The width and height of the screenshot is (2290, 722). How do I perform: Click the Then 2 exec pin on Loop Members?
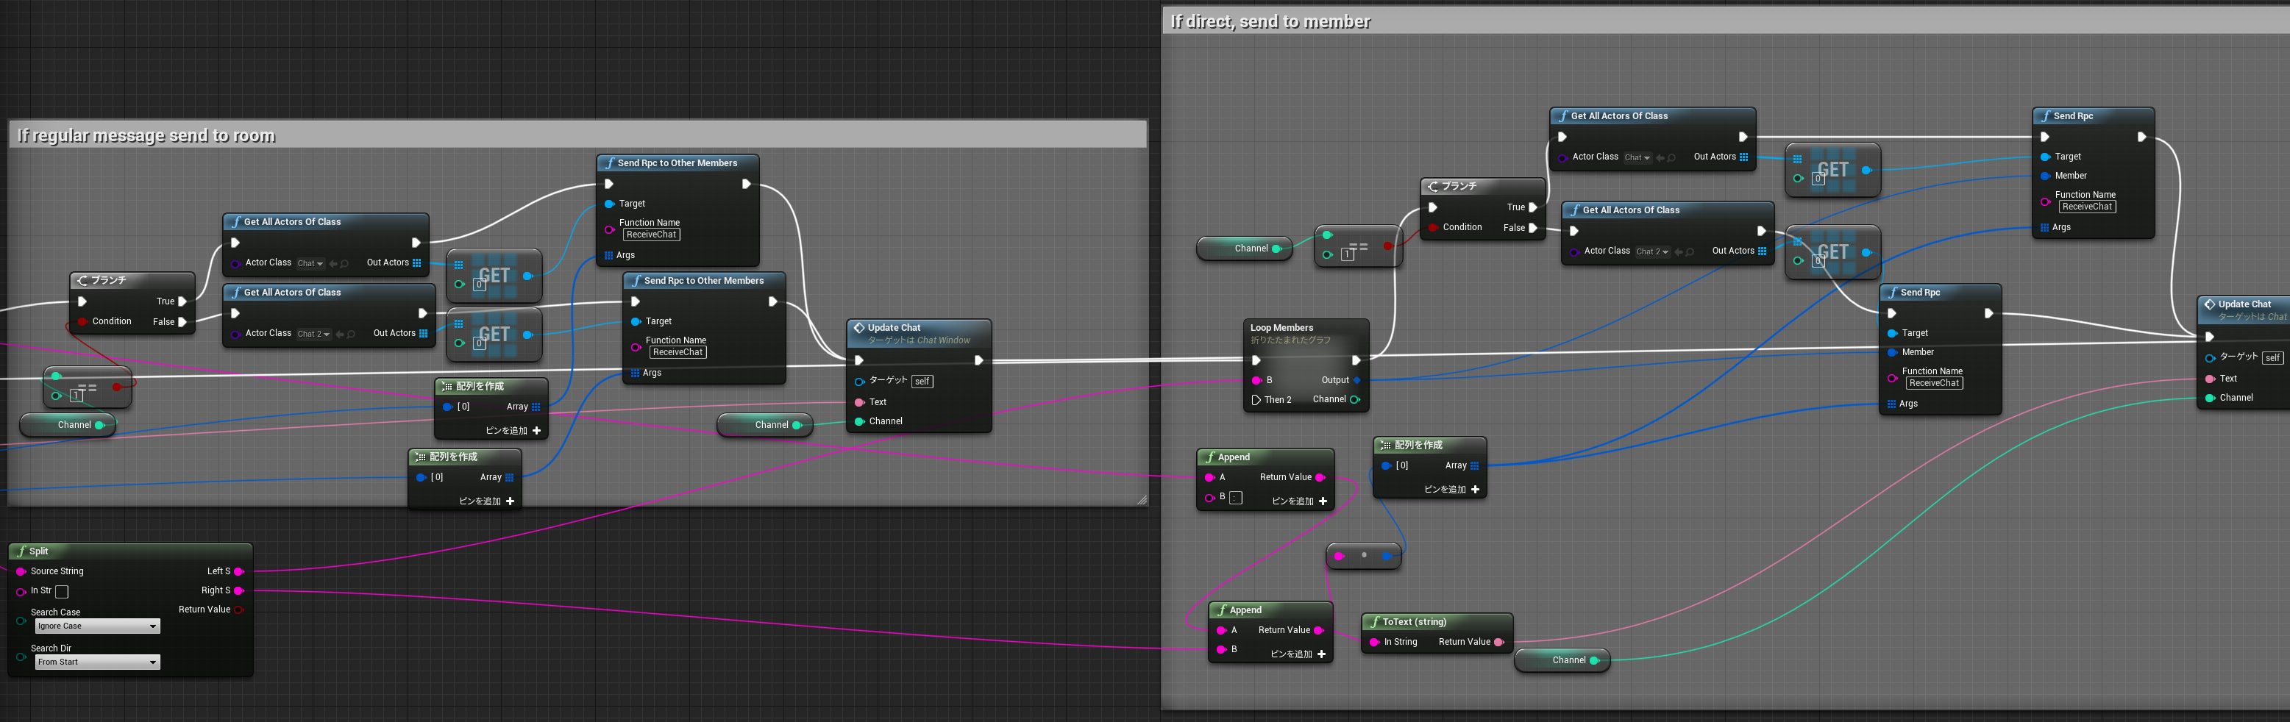[x=1255, y=400]
